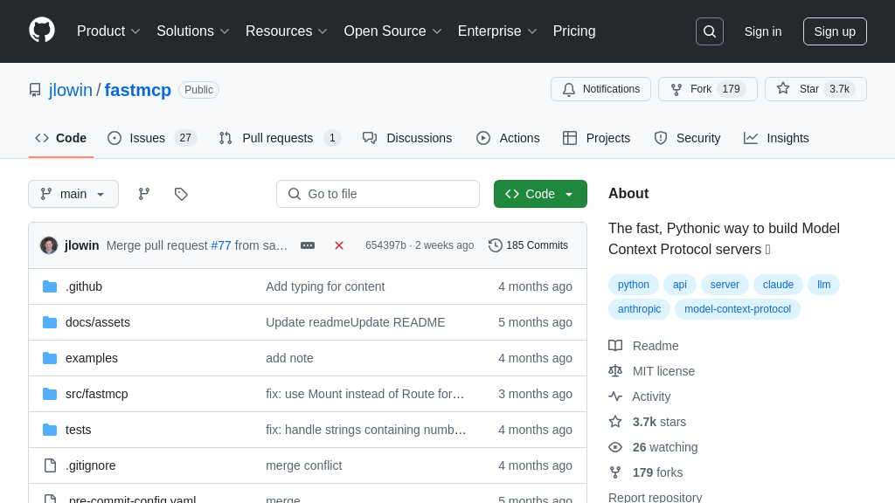Open pull request #77 link

[221, 245]
